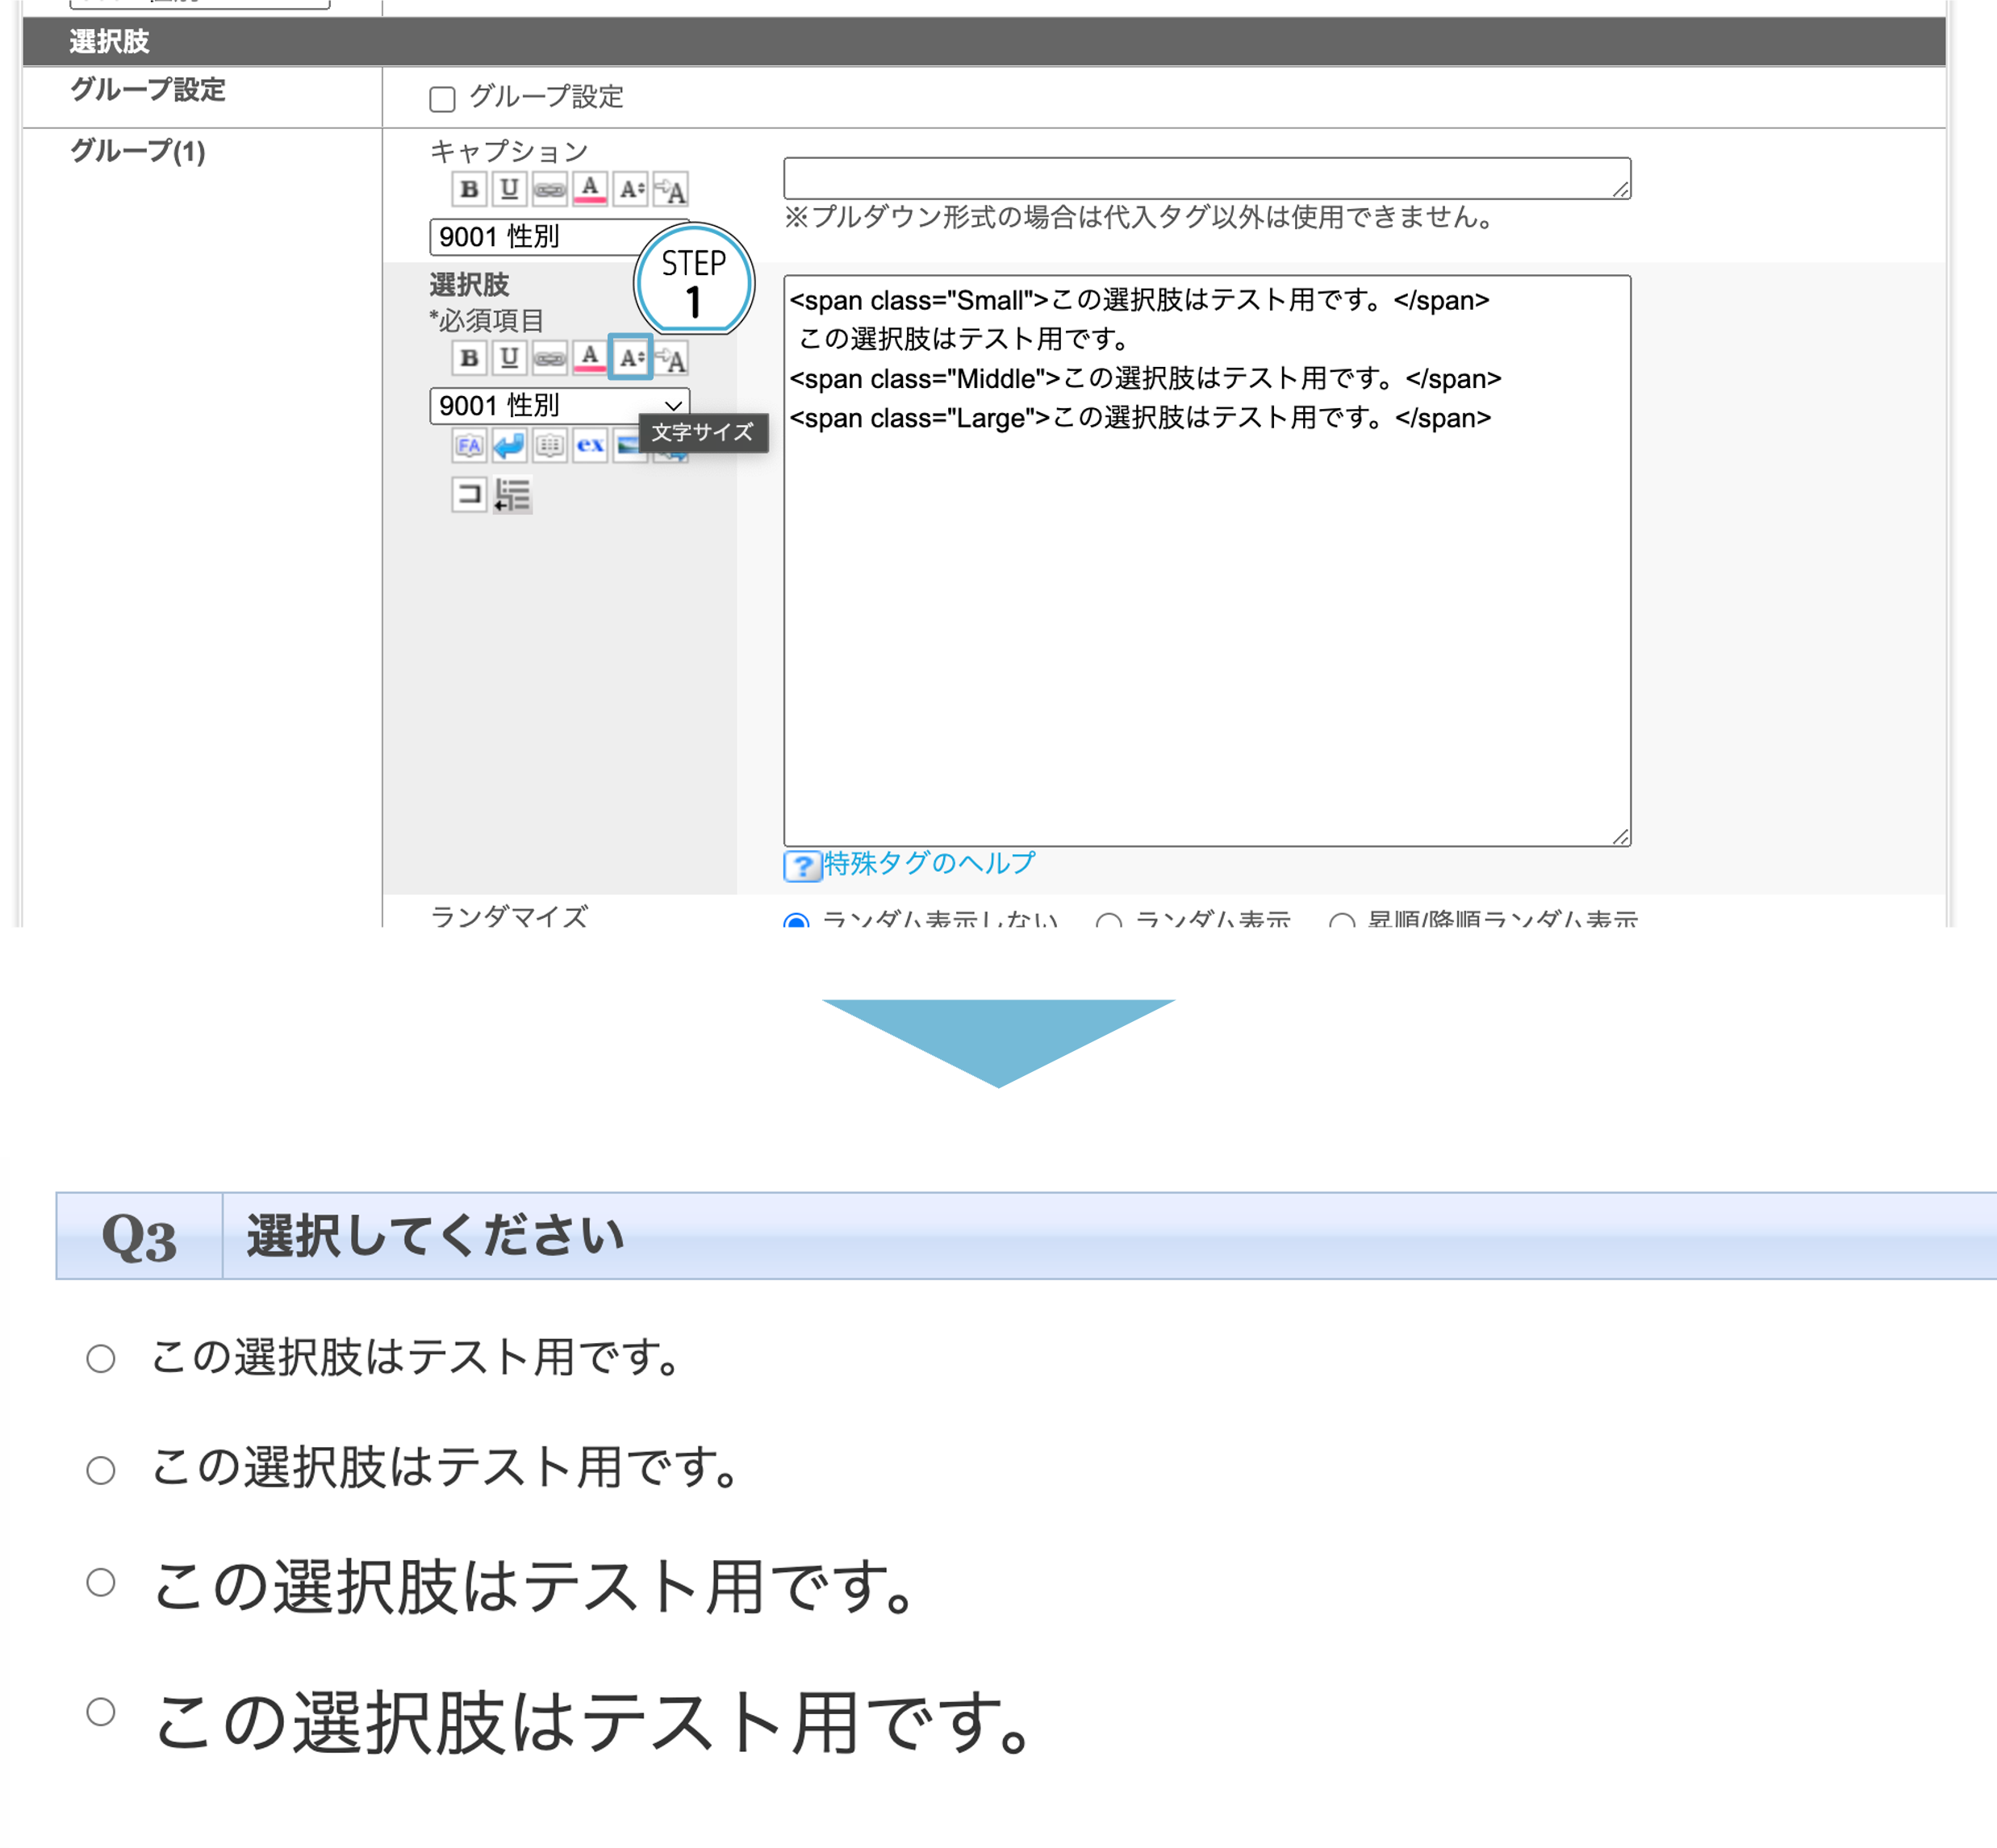Insert a line break with the blue arrow icon
Screen dimensions: 1997x1848
click(509, 448)
